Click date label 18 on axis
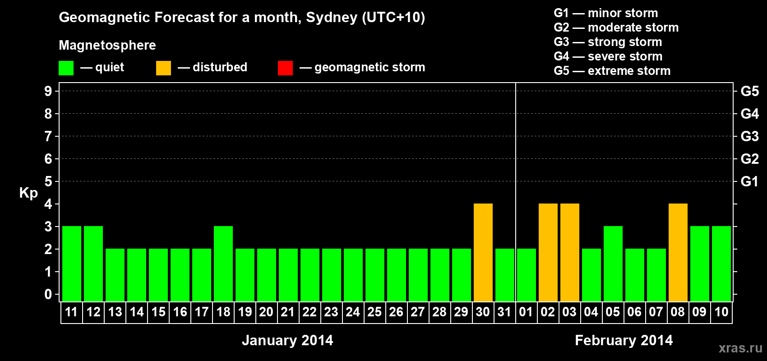 [x=223, y=312]
